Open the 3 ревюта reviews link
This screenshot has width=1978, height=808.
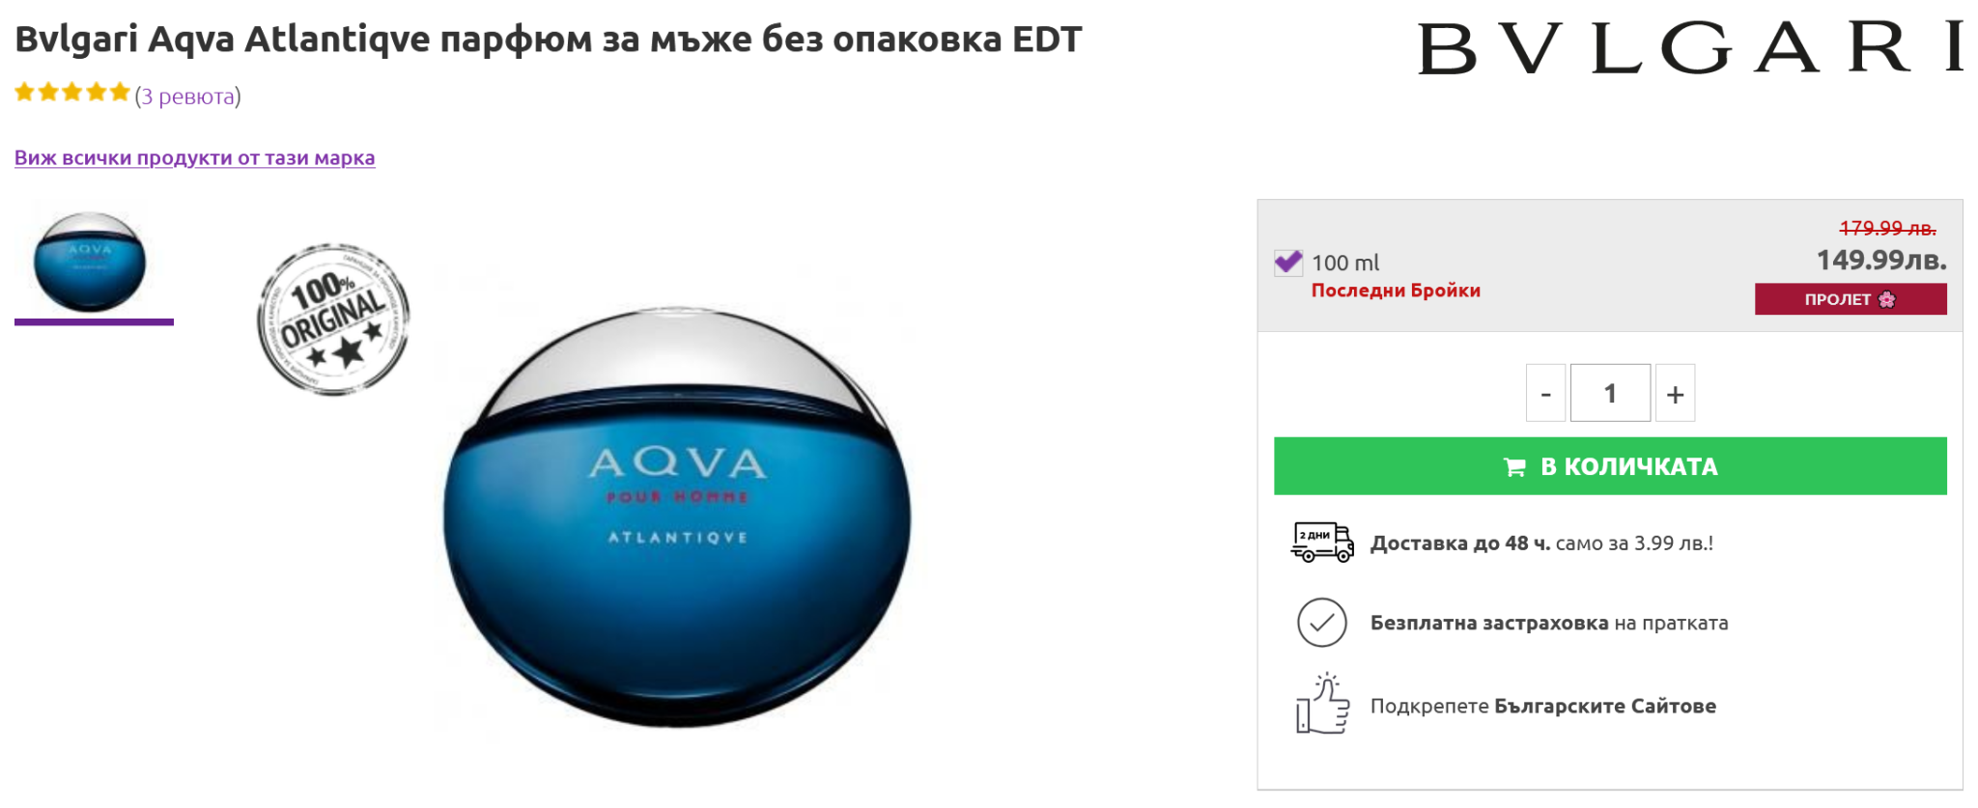click(x=187, y=96)
